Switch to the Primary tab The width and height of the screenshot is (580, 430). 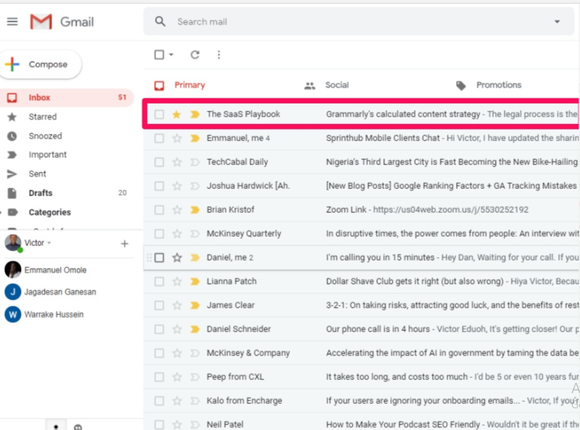click(180, 85)
